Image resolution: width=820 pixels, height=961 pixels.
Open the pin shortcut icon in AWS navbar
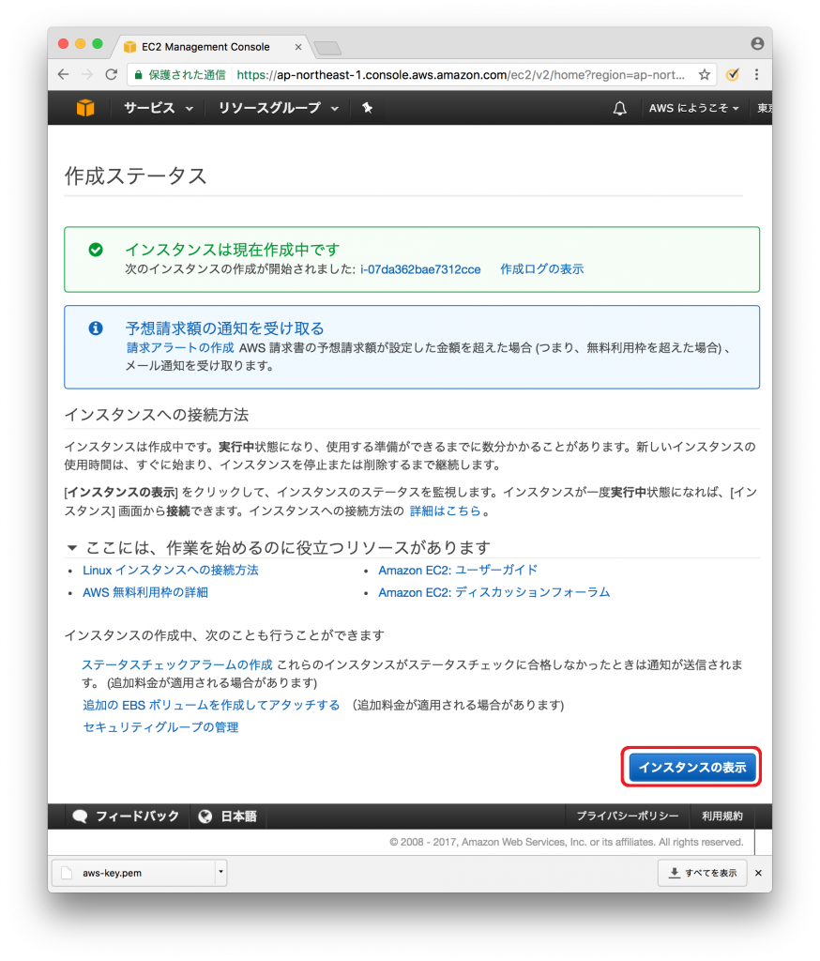coord(367,108)
